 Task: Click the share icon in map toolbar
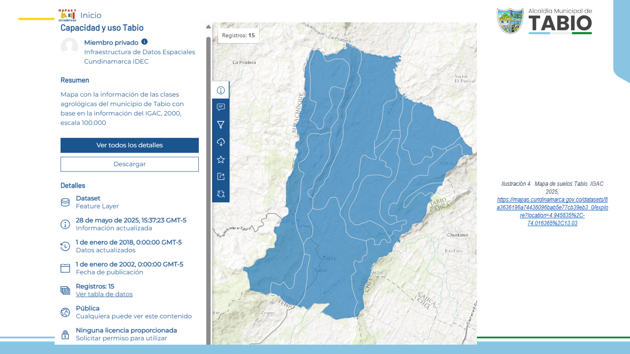[220, 177]
